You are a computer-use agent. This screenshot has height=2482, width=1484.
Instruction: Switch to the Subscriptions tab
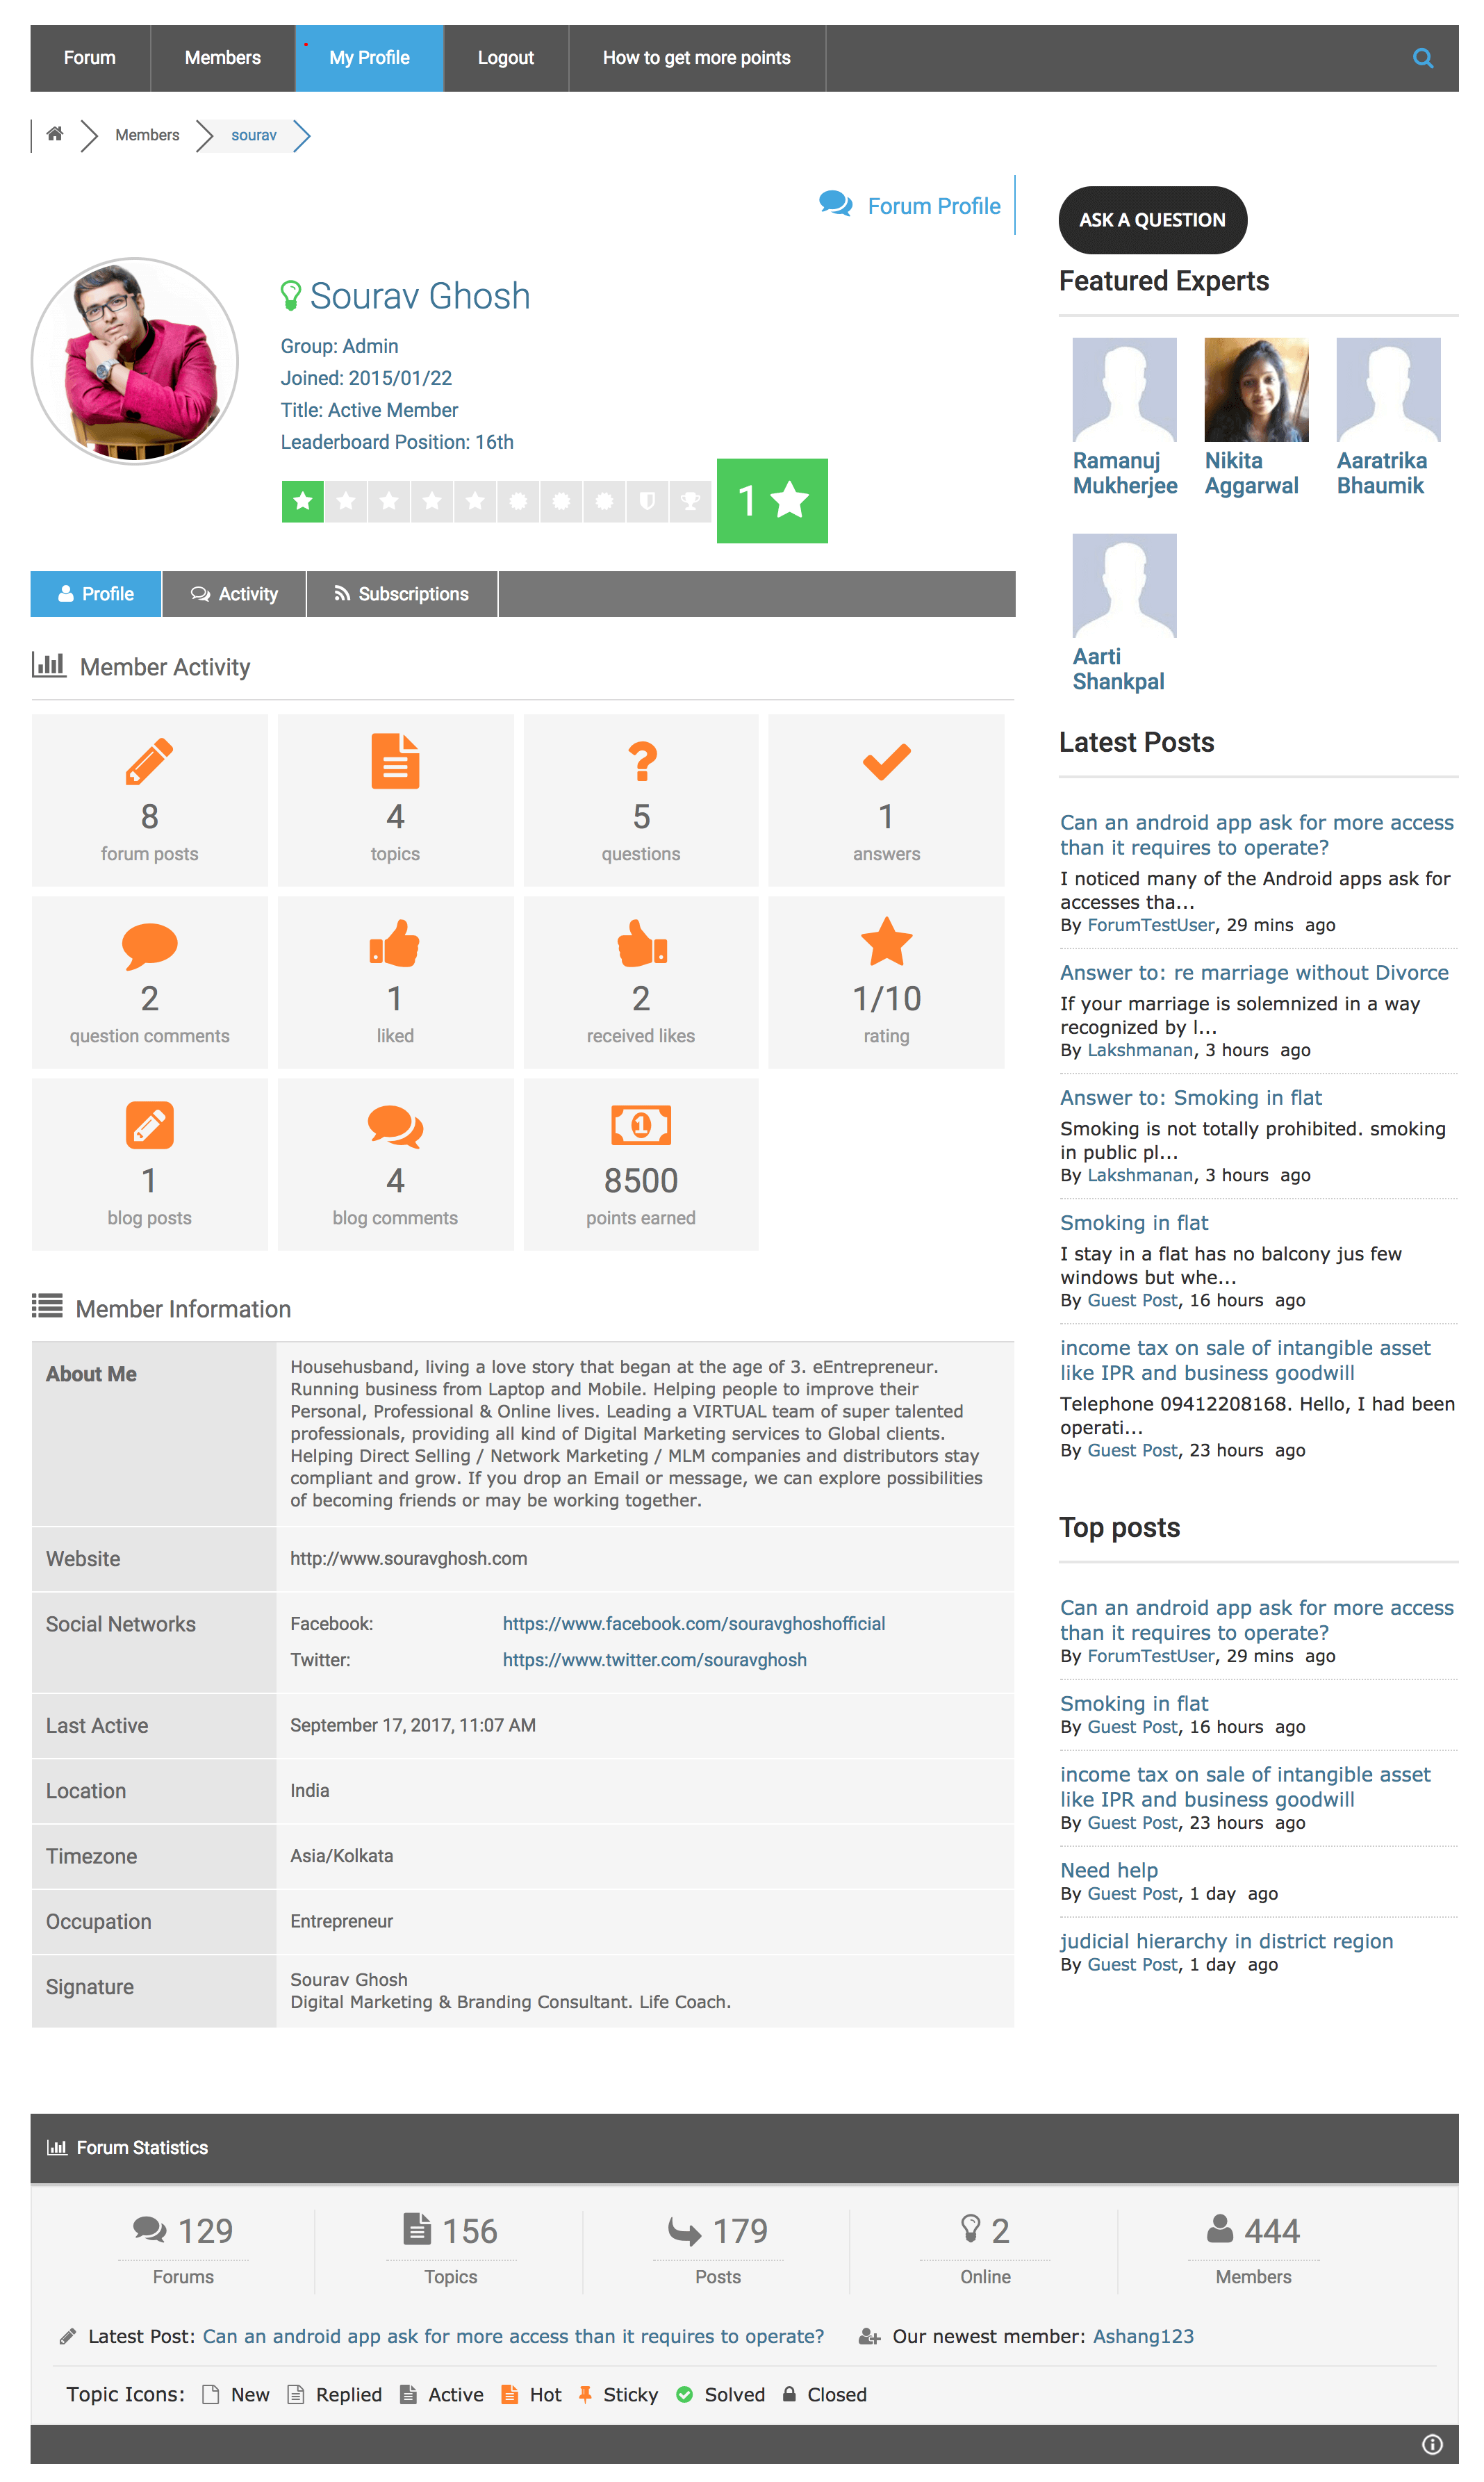coord(401,594)
